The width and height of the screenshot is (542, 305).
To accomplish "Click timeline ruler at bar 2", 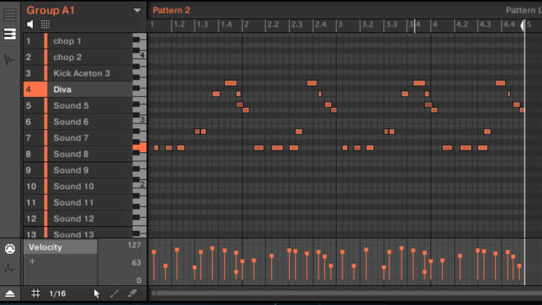I will click(246, 25).
